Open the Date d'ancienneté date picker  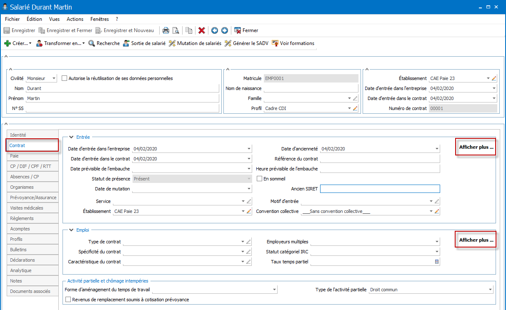point(437,149)
